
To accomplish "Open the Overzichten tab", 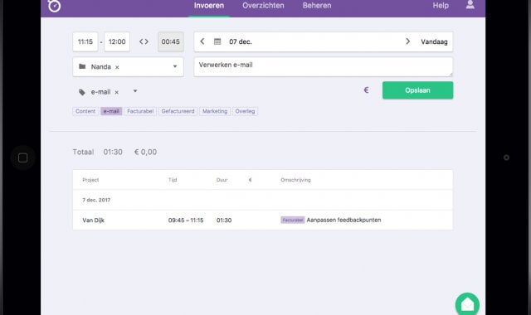I will click(x=263, y=6).
